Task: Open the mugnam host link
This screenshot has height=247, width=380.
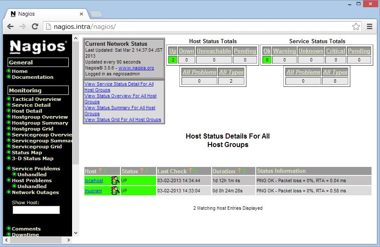Action: pyautogui.click(x=93, y=191)
